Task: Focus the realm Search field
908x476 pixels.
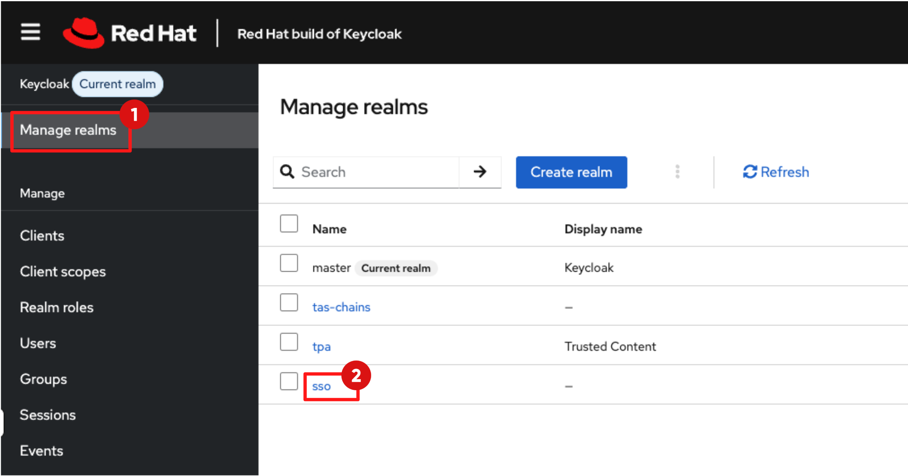Action: pos(378,172)
